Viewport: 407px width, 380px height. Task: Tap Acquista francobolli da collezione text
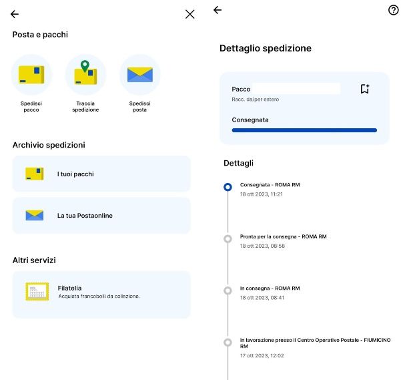(99, 296)
